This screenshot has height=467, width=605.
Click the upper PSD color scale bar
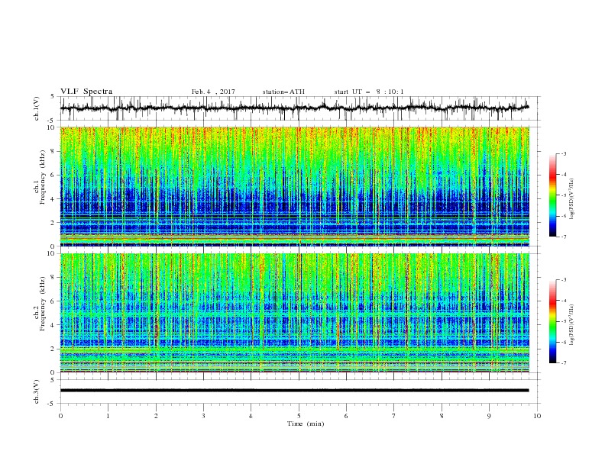tap(552, 195)
